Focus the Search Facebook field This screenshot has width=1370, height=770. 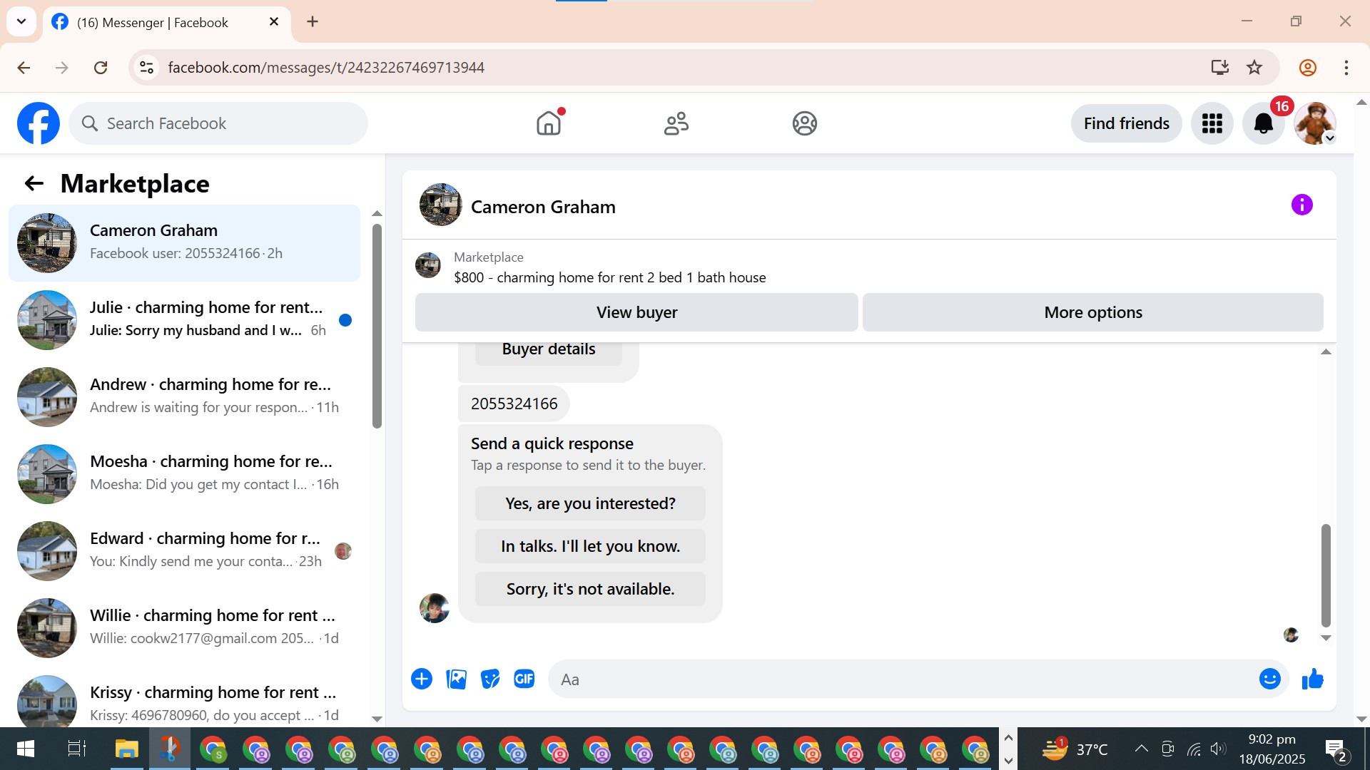[218, 123]
